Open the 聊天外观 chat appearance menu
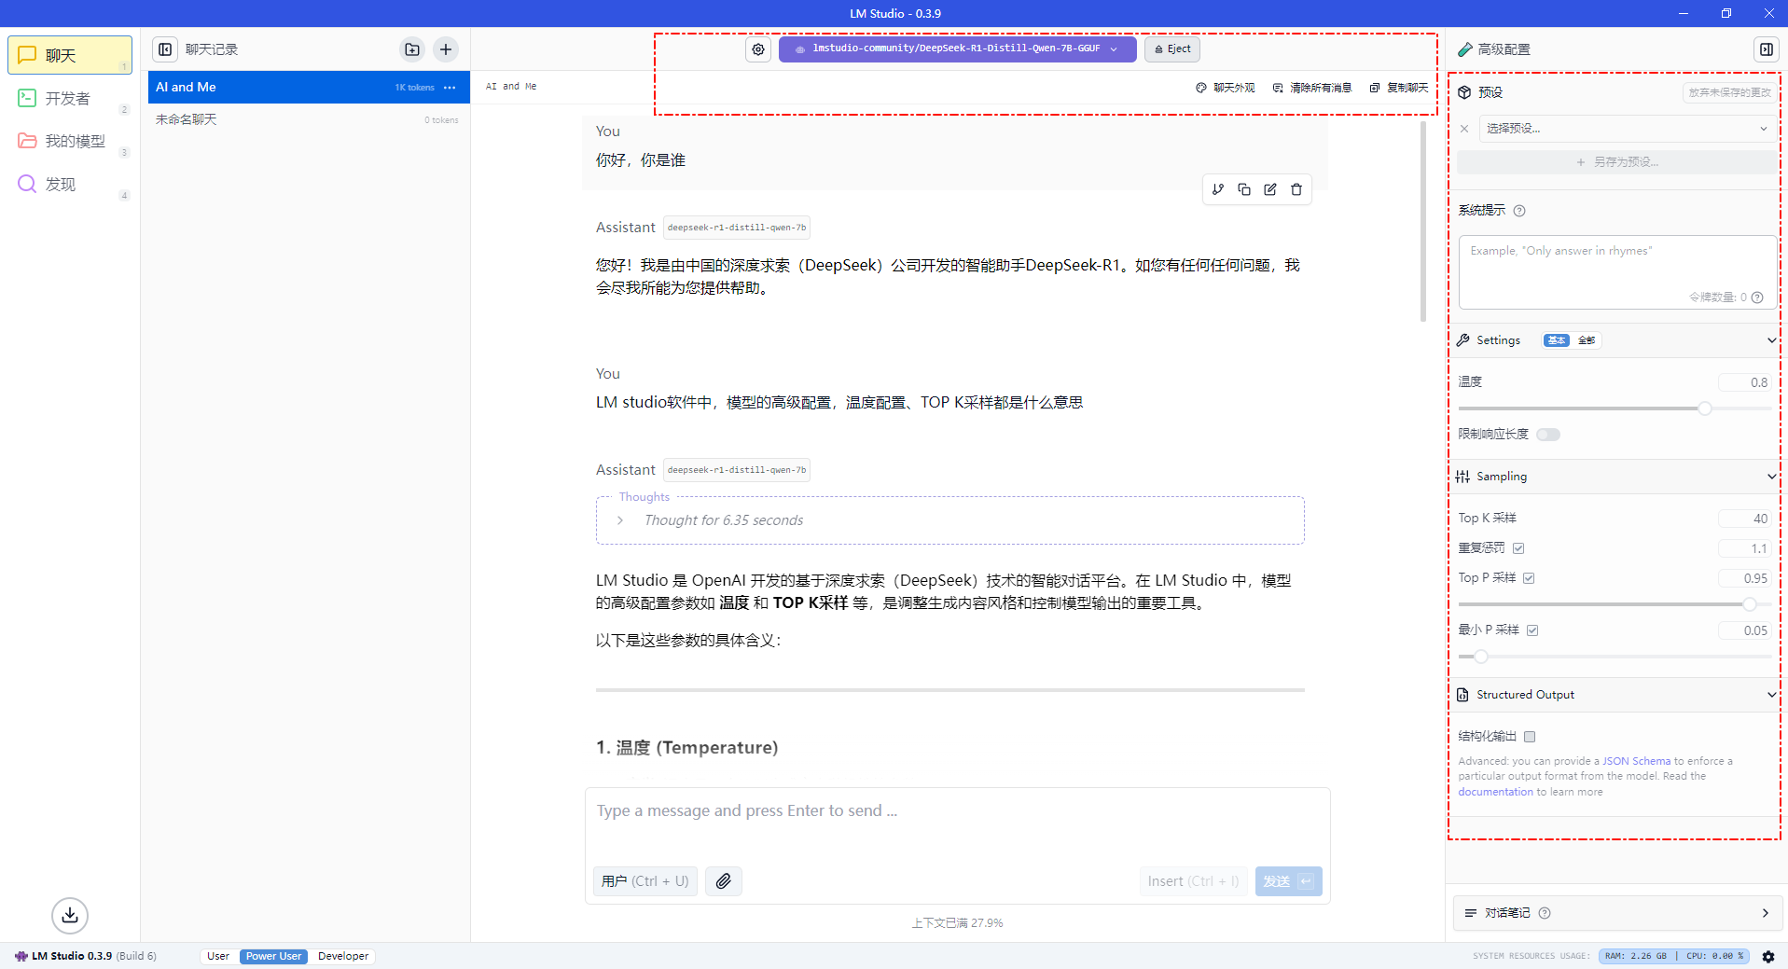Viewport: 1788px width, 969px height. coord(1226,88)
